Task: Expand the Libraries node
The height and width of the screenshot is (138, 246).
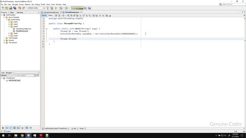Action: tap(4, 40)
